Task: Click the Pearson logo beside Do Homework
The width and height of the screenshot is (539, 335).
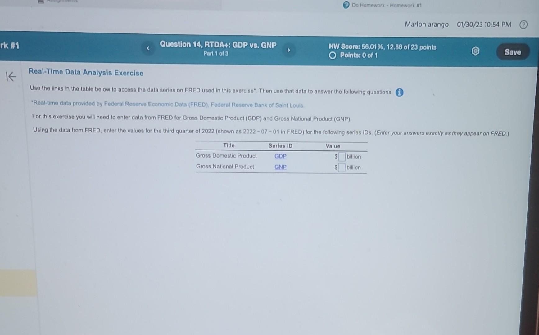Action: tap(346, 5)
